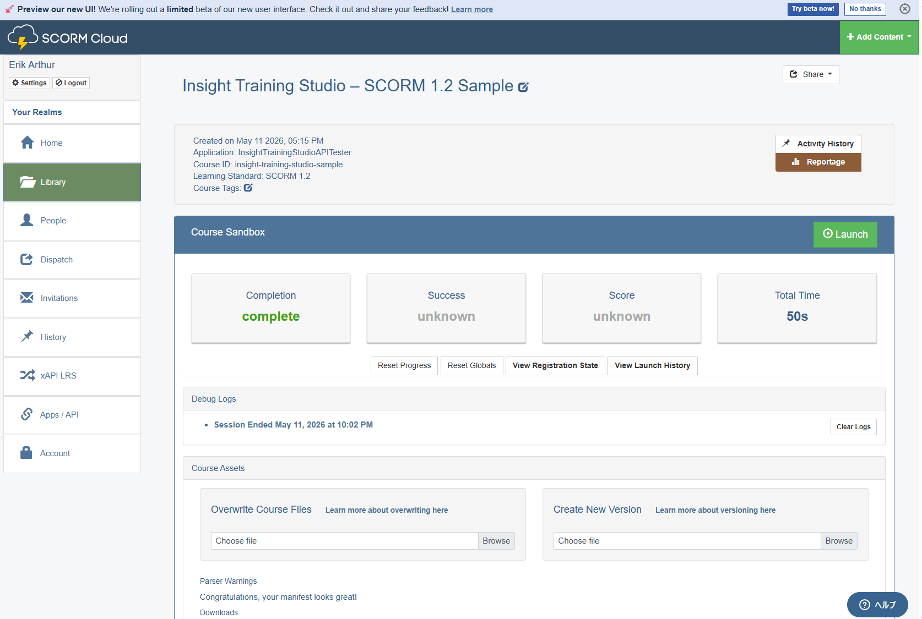This screenshot has width=922, height=619.
Task: Click Overwrite Course Files choose file field
Action: [x=344, y=541]
